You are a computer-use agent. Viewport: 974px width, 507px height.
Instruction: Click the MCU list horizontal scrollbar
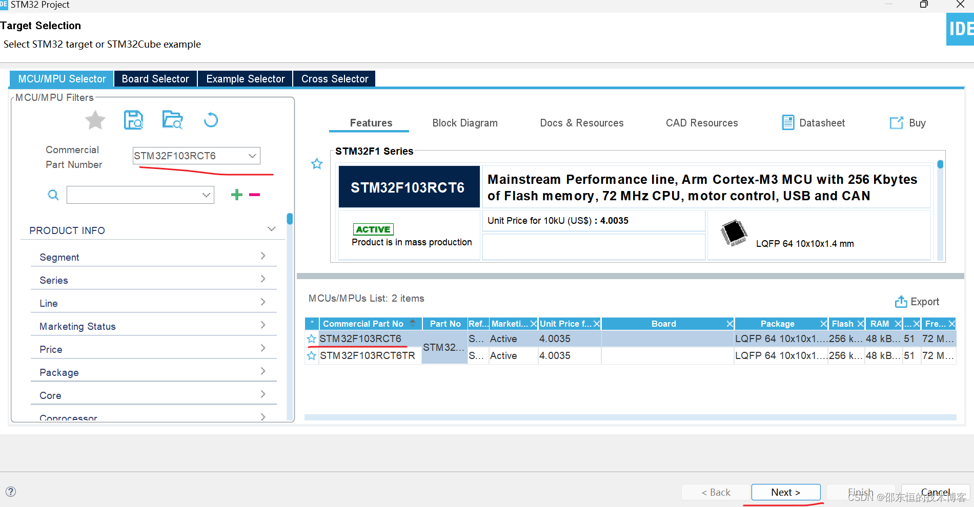click(630, 417)
